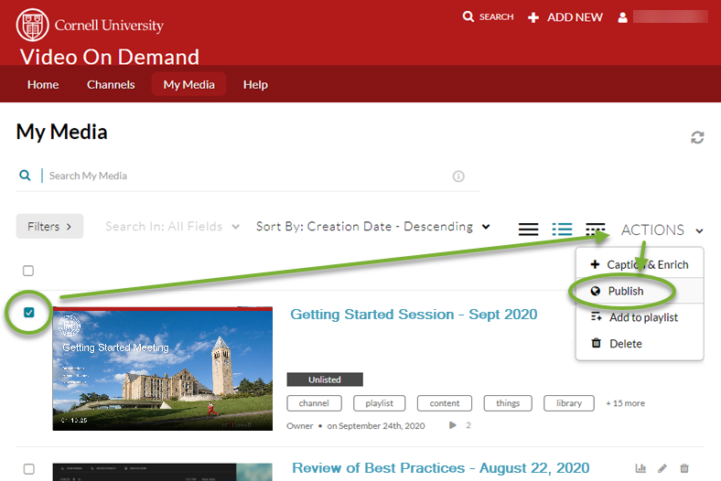Open the Getting Started Session - Sept 2020 title
721x481 pixels.
coord(414,315)
